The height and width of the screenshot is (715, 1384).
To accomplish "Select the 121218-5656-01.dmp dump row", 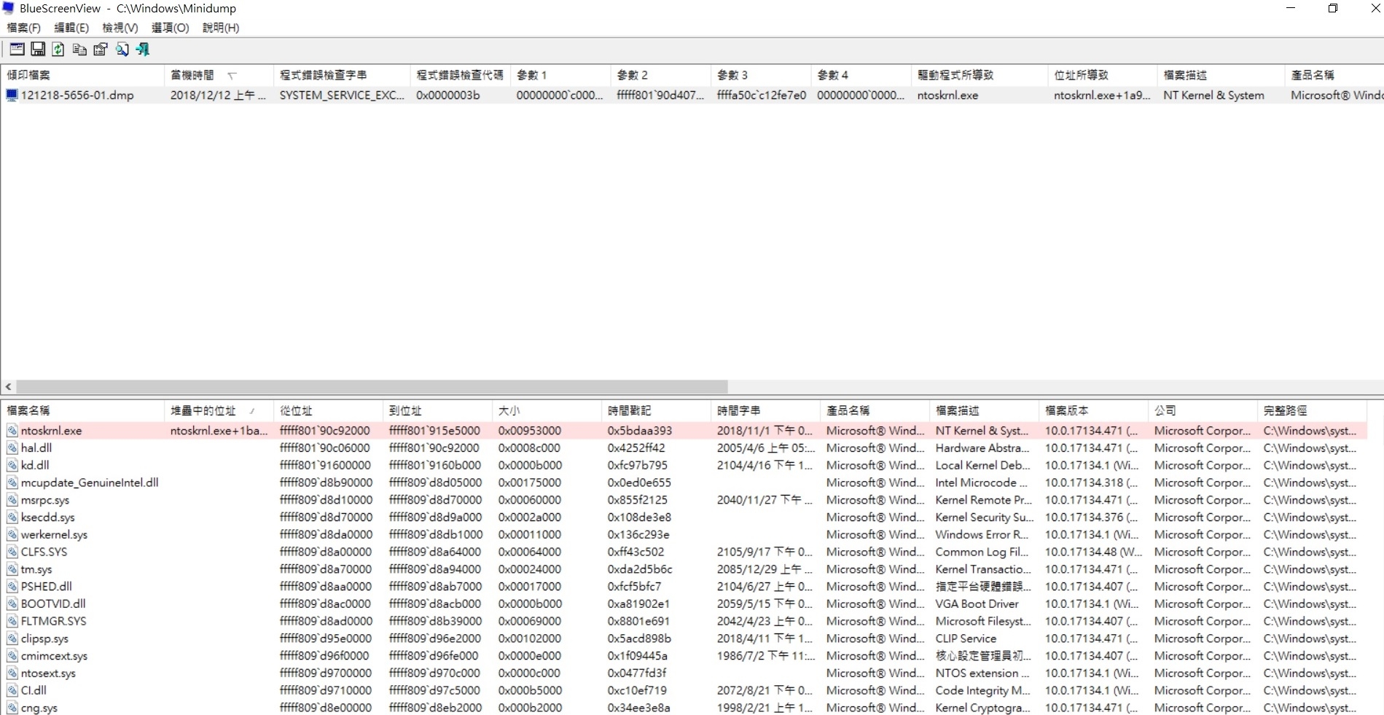I will (692, 95).
